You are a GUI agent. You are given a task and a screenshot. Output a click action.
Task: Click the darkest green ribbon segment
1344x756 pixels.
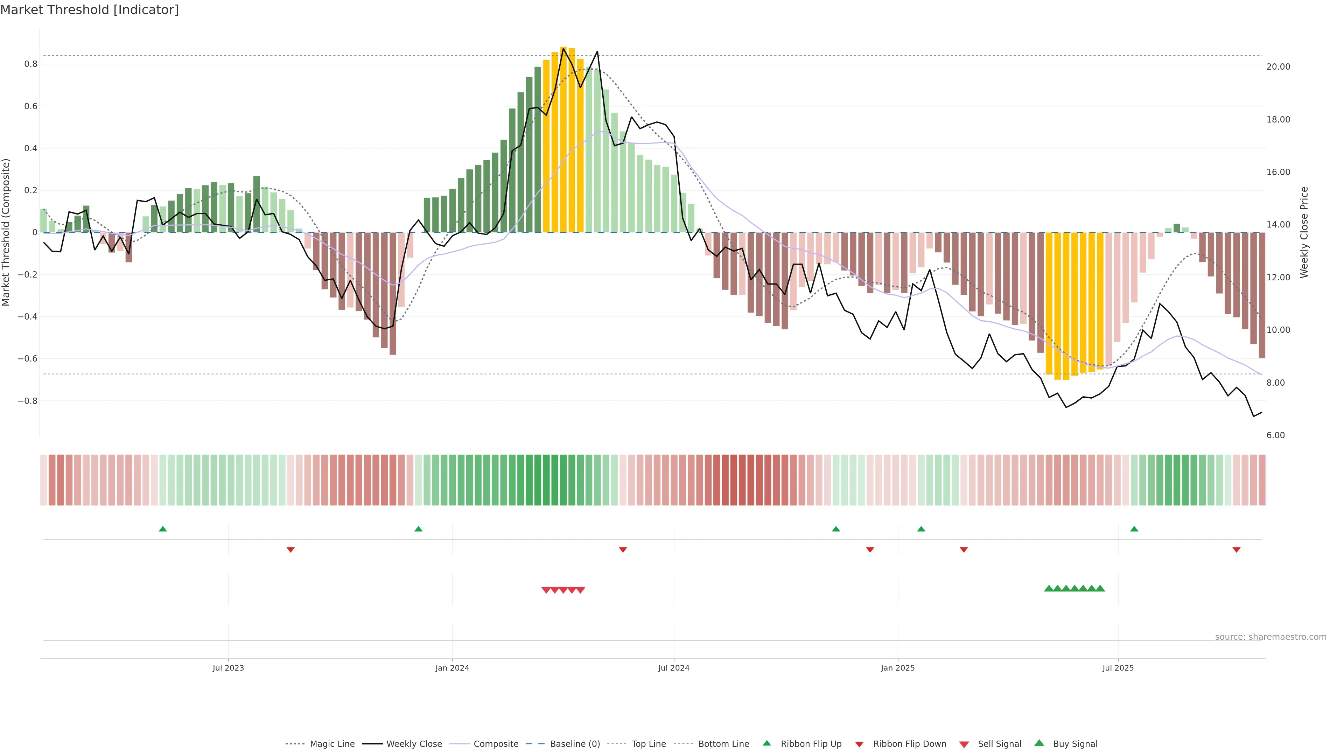(x=537, y=480)
